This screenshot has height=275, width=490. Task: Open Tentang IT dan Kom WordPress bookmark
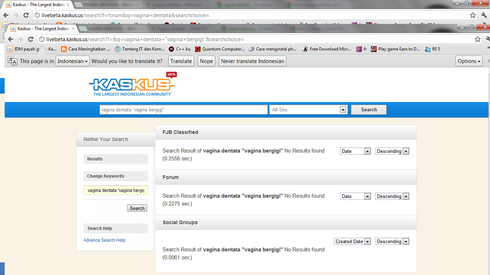(x=140, y=49)
